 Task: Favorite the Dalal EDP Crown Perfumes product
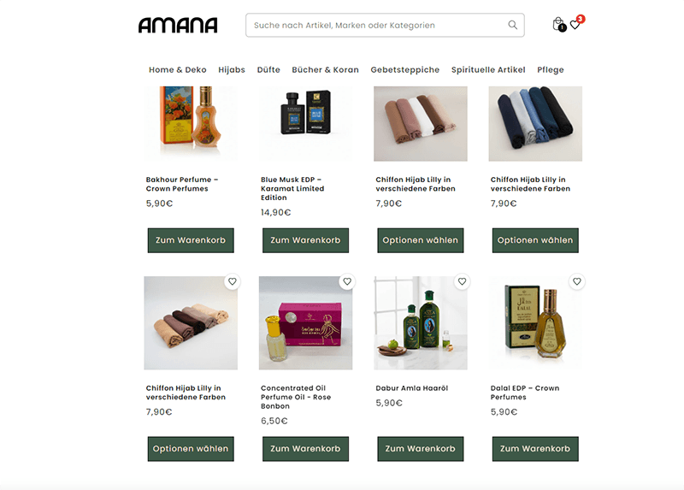[576, 281]
